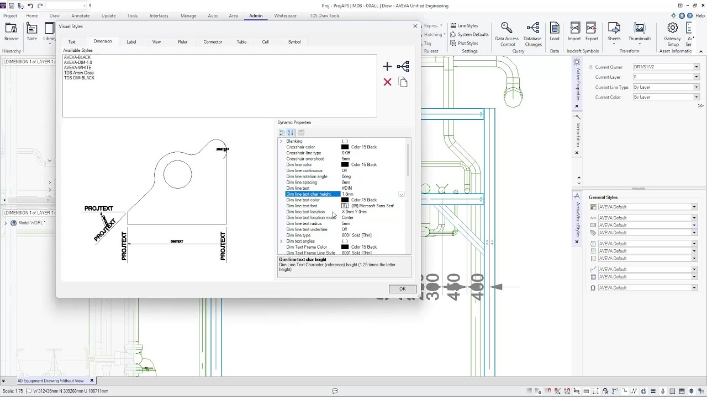Open the Current Line Type dropdown
Screen dimensions: 707x397
click(x=696, y=87)
